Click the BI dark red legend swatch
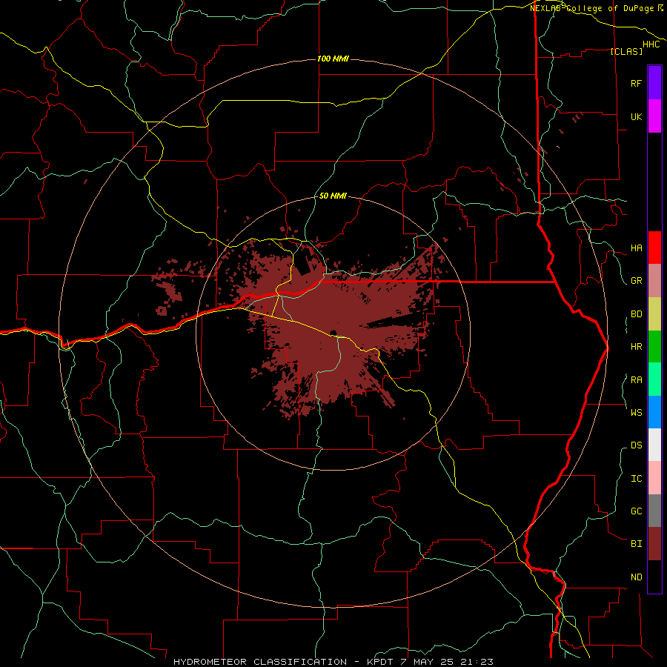The height and width of the screenshot is (667, 667). (x=654, y=544)
